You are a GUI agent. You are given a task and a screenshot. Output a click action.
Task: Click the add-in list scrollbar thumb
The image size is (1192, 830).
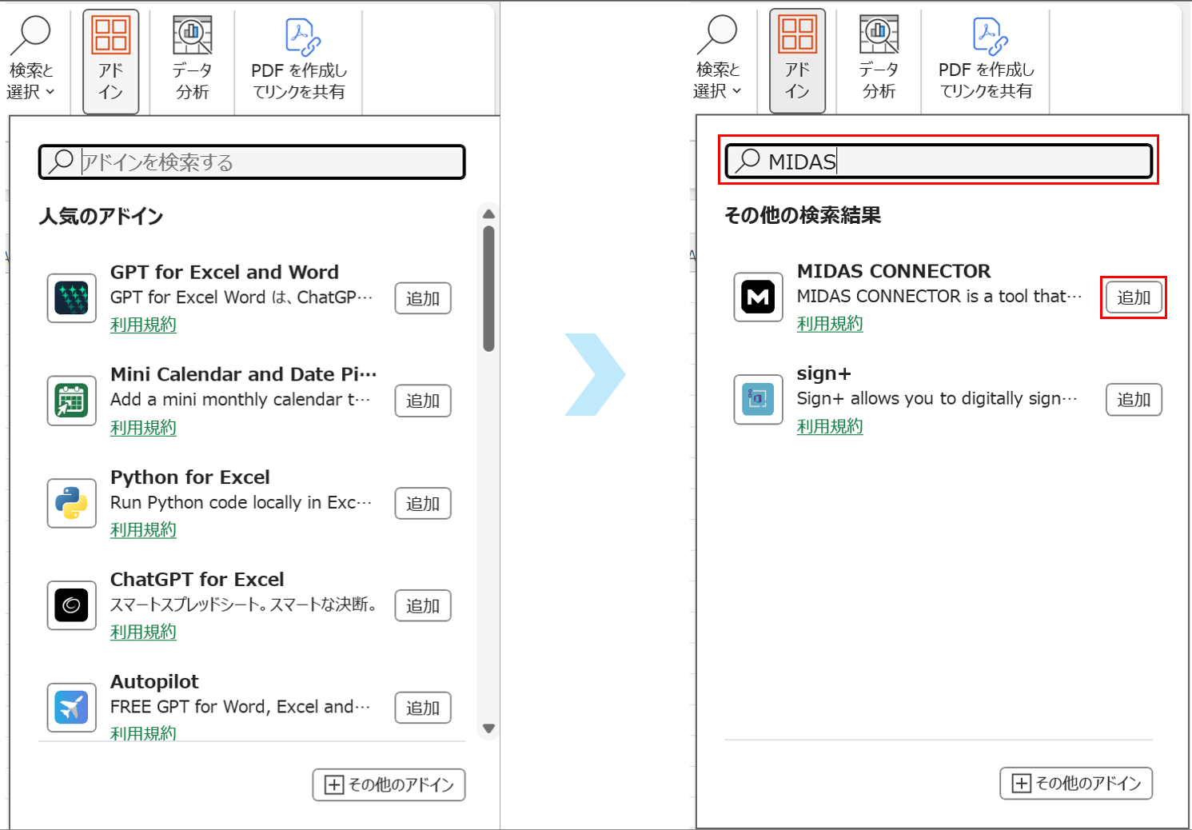tap(488, 289)
